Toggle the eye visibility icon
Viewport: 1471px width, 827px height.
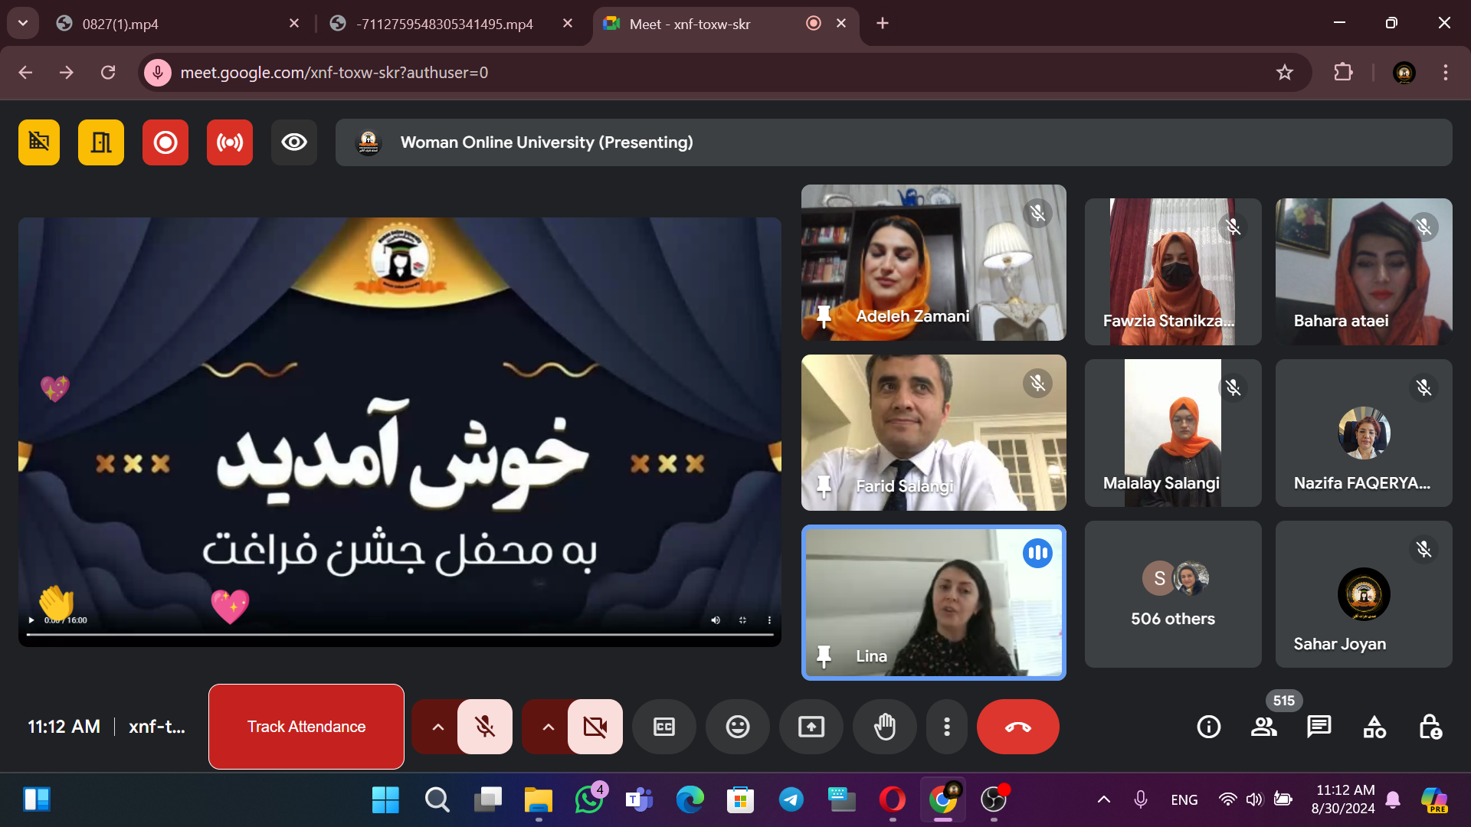point(293,142)
